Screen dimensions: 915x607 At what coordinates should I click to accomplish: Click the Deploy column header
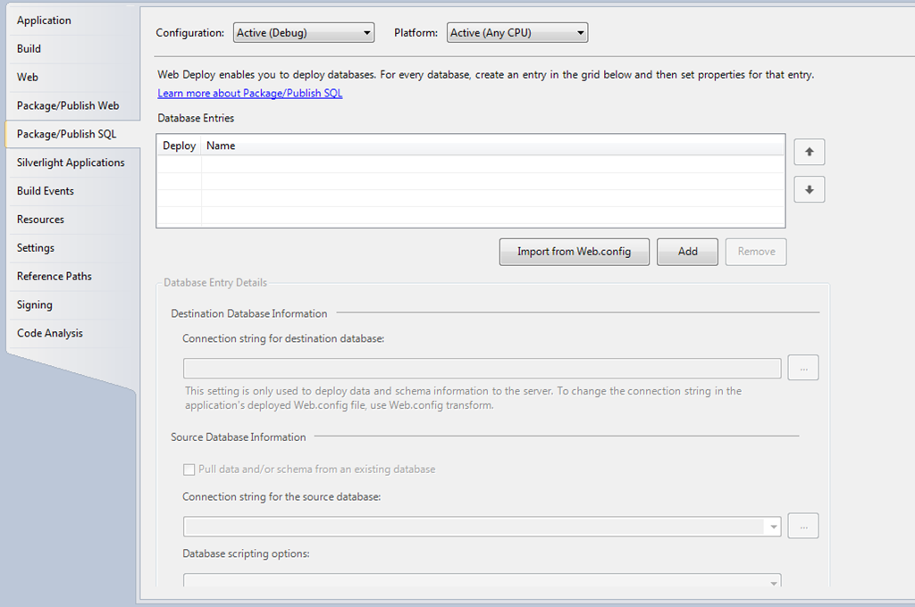[x=179, y=146]
